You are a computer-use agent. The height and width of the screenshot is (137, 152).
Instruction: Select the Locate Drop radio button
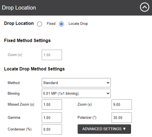click(61, 24)
